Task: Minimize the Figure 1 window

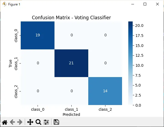Action: 133,4
